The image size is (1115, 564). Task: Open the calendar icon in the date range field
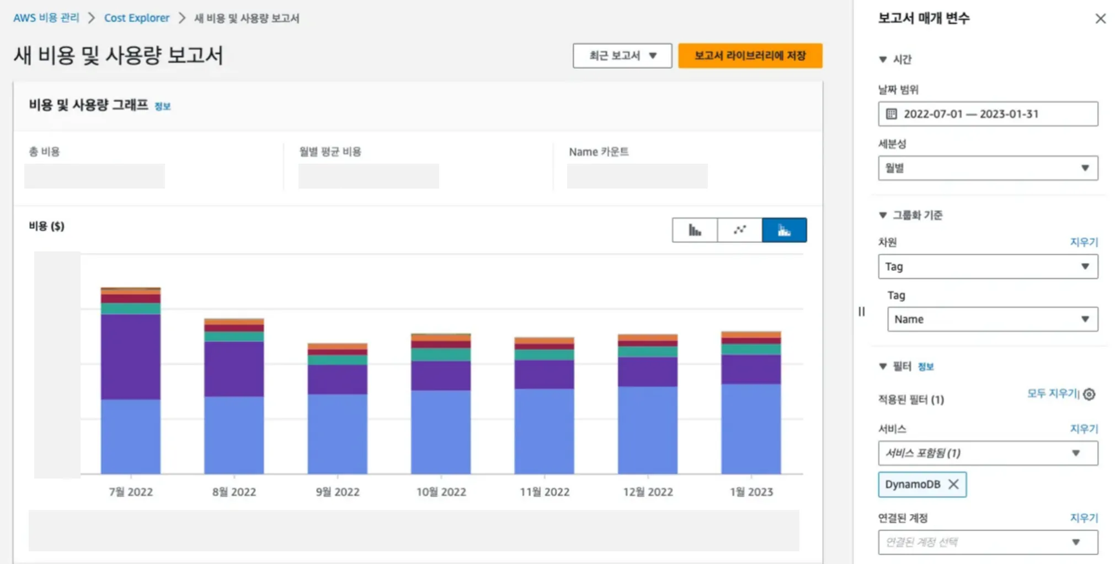(x=891, y=114)
